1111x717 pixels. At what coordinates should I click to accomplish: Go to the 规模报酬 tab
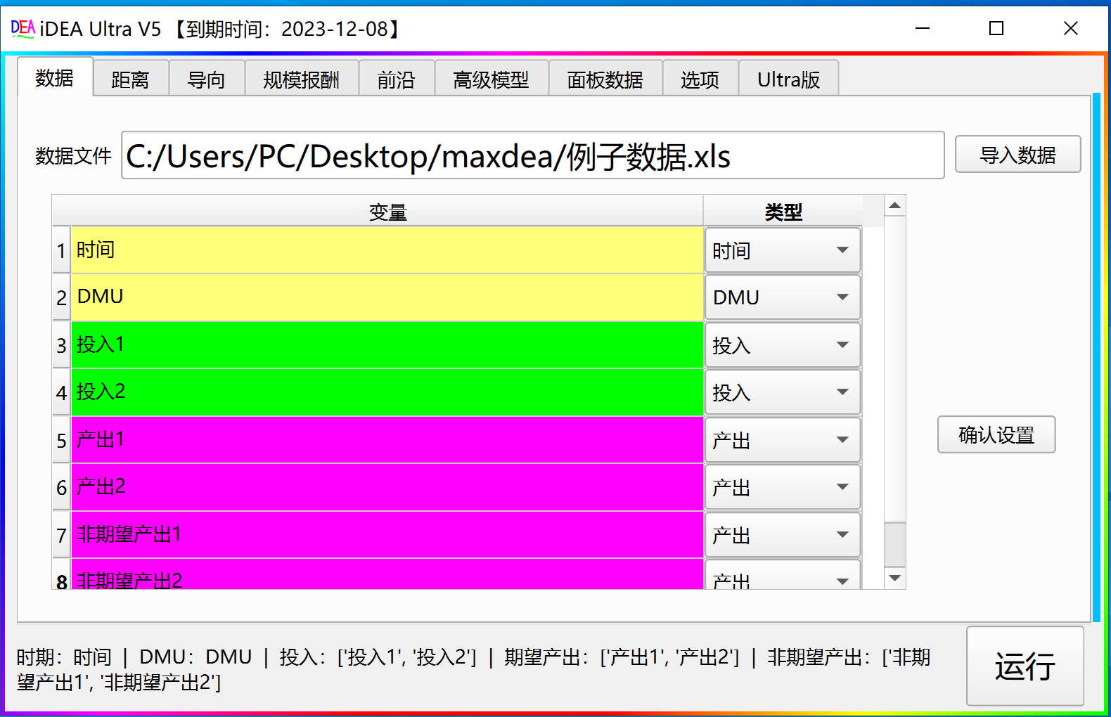pos(301,79)
